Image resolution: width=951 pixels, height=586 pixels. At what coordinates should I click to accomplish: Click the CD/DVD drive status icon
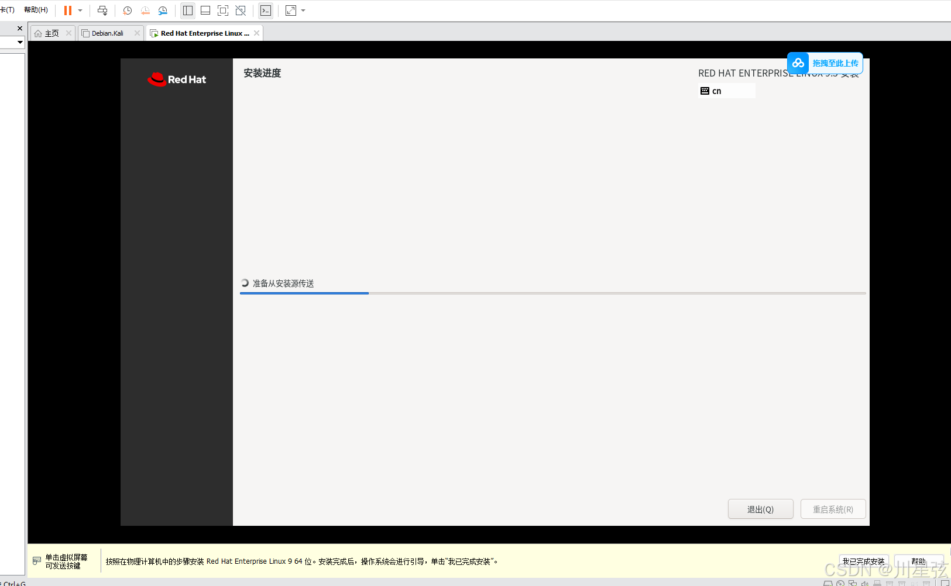[x=840, y=583]
